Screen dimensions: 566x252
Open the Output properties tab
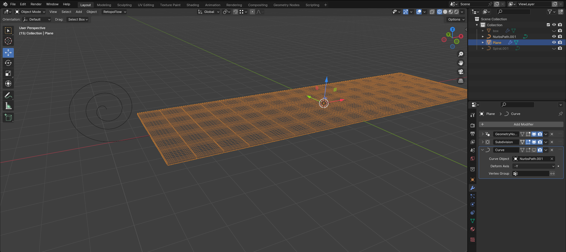click(x=473, y=134)
